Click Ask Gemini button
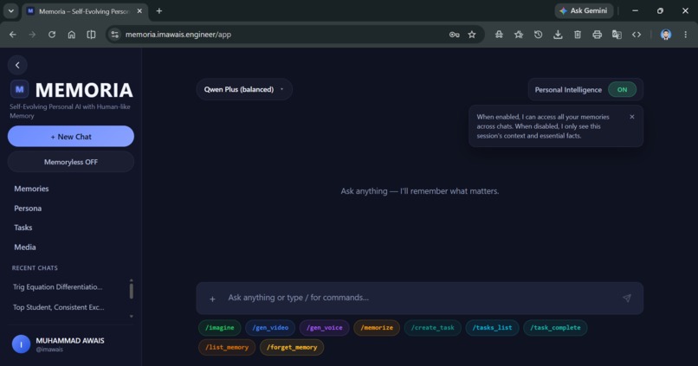 click(584, 10)
